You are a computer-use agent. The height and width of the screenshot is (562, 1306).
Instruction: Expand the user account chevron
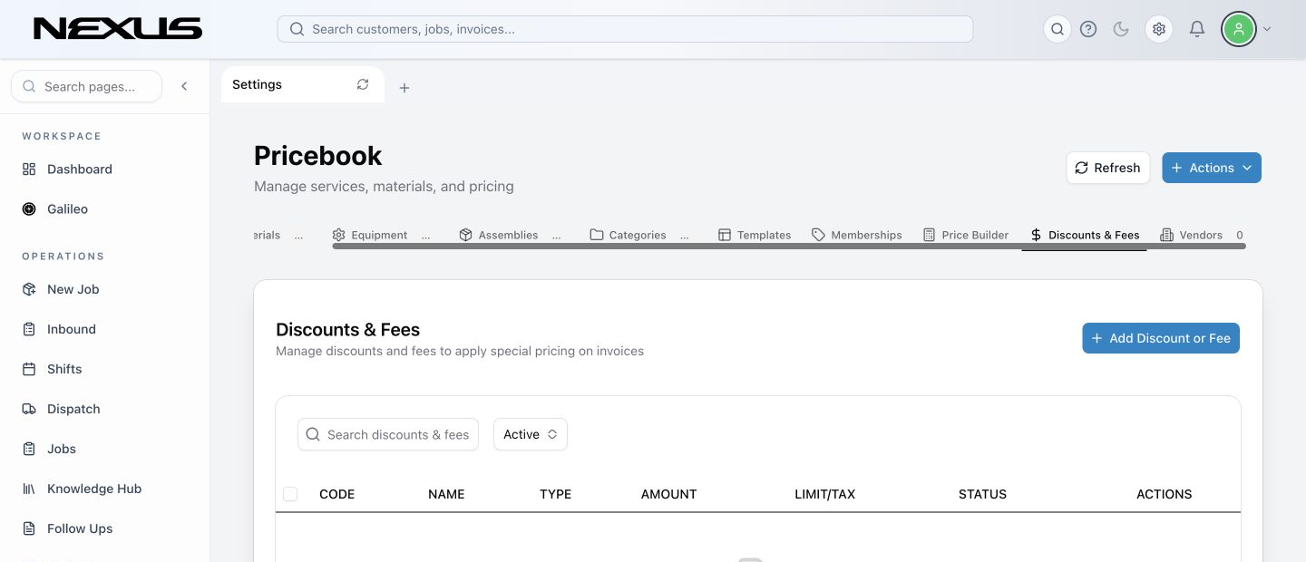pos(1267,29)
